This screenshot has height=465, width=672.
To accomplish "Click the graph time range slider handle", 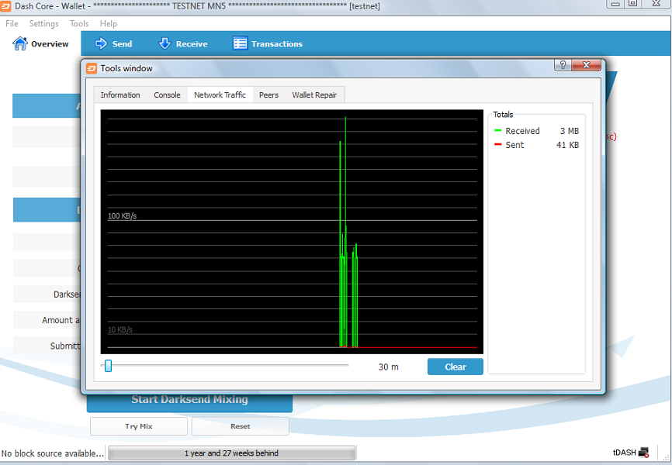I will (x=109, y=366).
